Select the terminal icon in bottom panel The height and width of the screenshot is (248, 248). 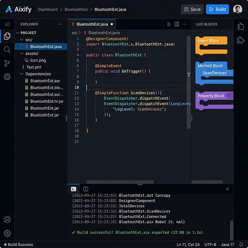(x=73, y=189)
